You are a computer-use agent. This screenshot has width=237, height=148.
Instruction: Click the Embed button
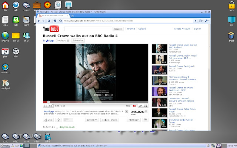(x=134, y=120)
